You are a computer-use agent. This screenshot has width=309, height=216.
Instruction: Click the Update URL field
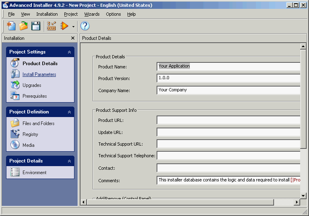[x=229, y=132]
